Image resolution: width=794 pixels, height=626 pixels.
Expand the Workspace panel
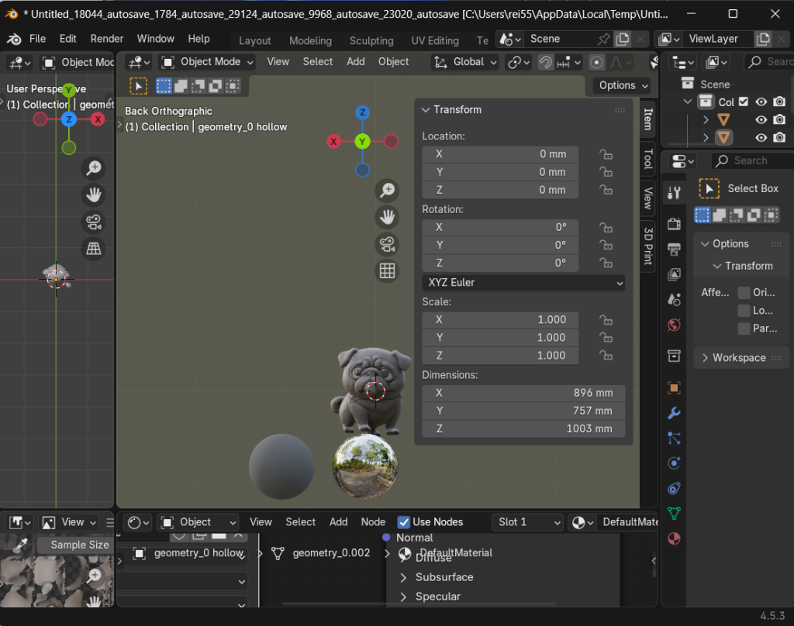pos(739,358)
